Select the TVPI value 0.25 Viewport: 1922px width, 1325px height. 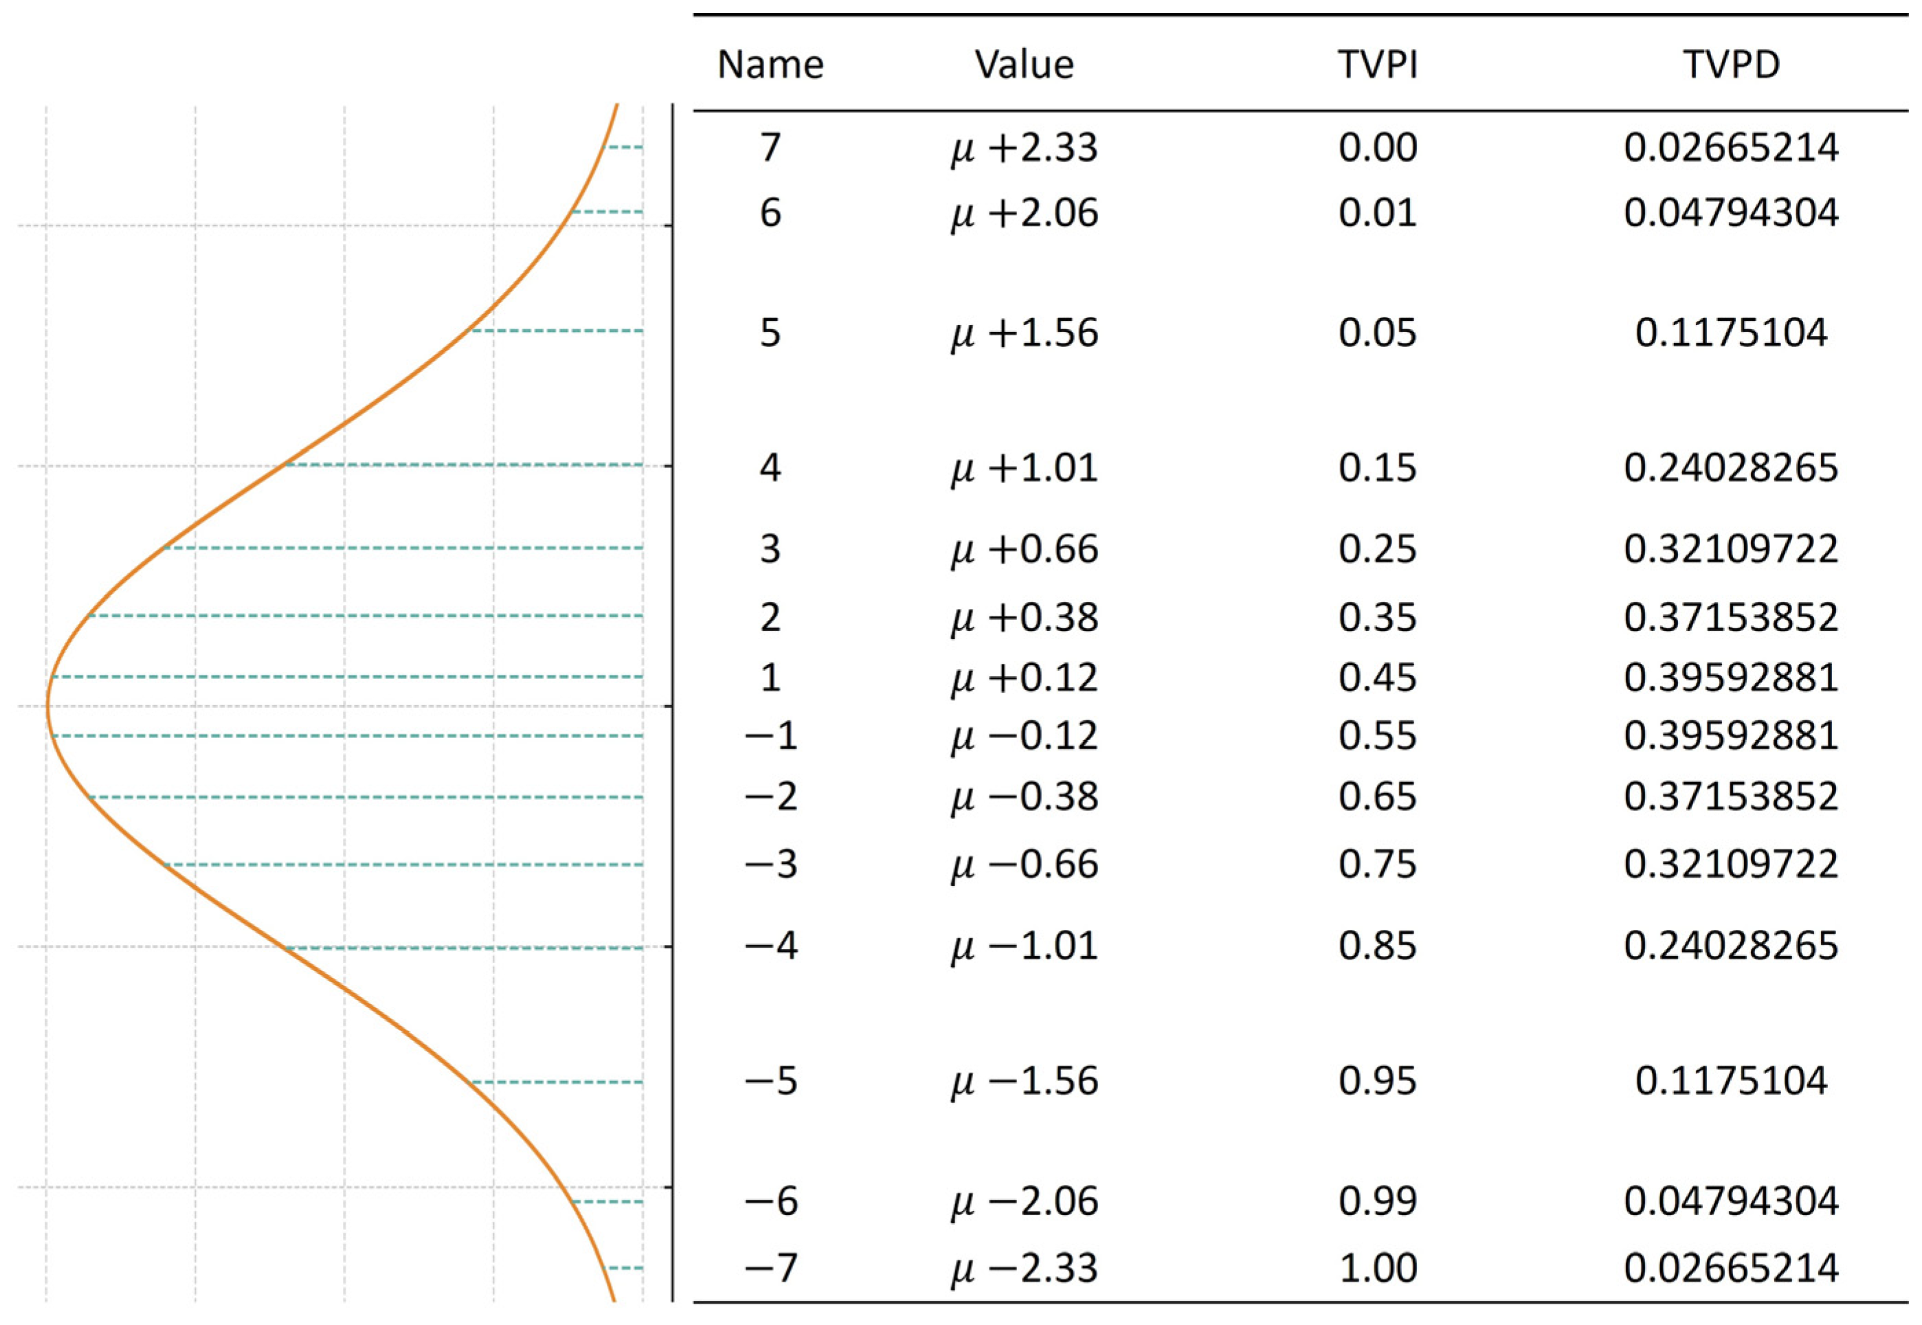pos(1378,549)
